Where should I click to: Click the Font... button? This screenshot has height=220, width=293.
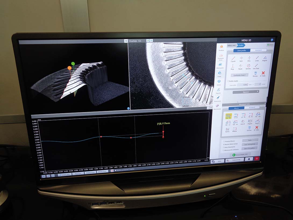250,140
